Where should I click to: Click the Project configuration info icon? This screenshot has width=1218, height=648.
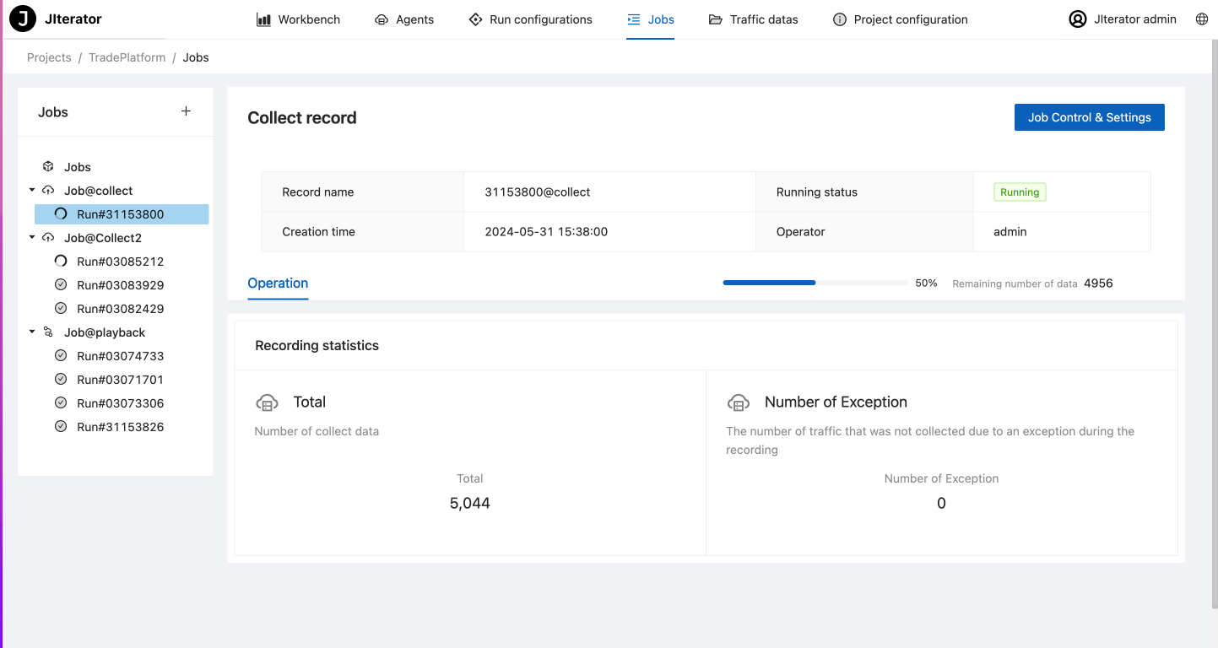(x=839, y=19)
